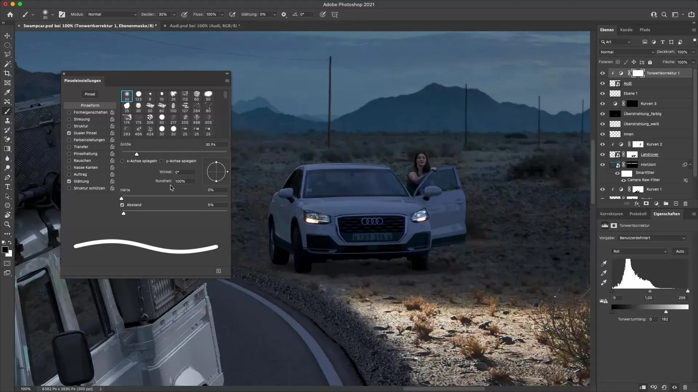Viewport: 698px width, 392px height.
Task: Select the Zoom tool in the toolbar
Action: 7,224
